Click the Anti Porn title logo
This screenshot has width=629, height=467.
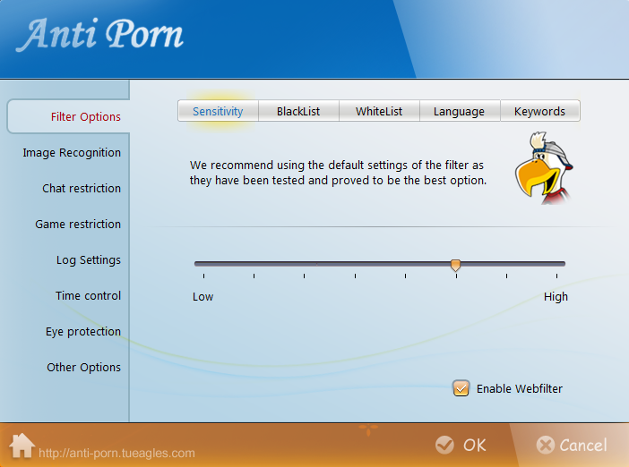pyautogui.click(x=99, y=35)
